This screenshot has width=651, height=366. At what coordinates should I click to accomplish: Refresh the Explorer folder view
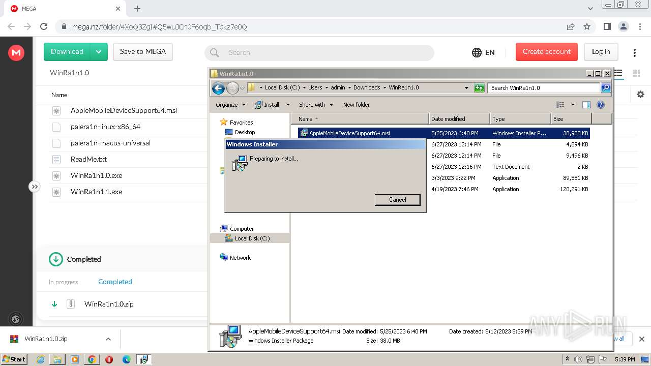tap(479, 88)
